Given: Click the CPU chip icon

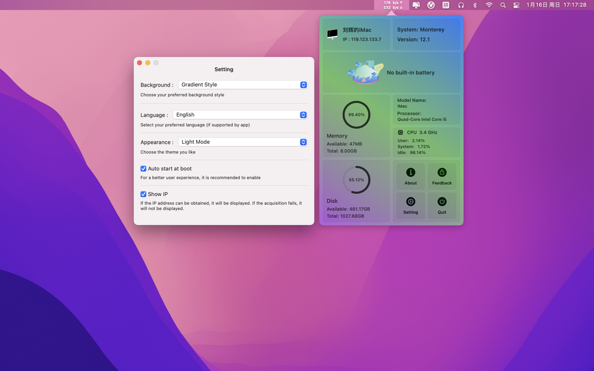Looking at the screenshot, I should (400, 132).
